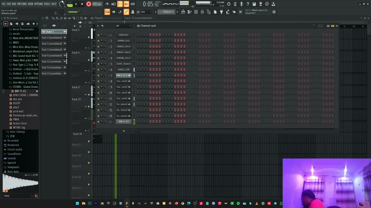Image resolution: width=371 pixels, height=208 pixels.
Task: Click the red Record button
Action: pos(89,4)
